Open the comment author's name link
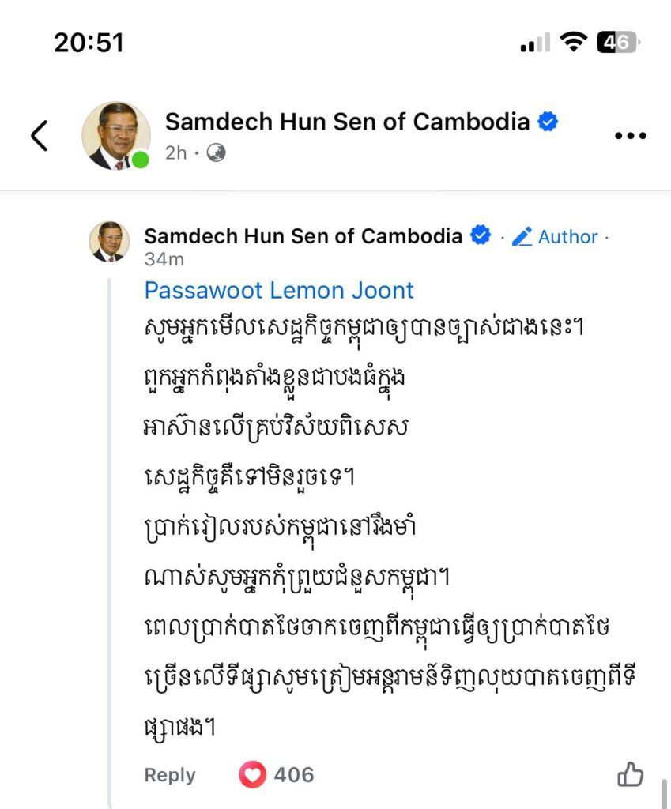The image size is (671, 809). coord(303,235)
